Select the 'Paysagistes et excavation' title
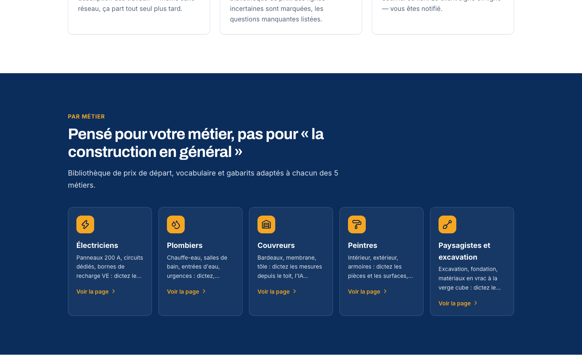582x364 pixels. 464,251
